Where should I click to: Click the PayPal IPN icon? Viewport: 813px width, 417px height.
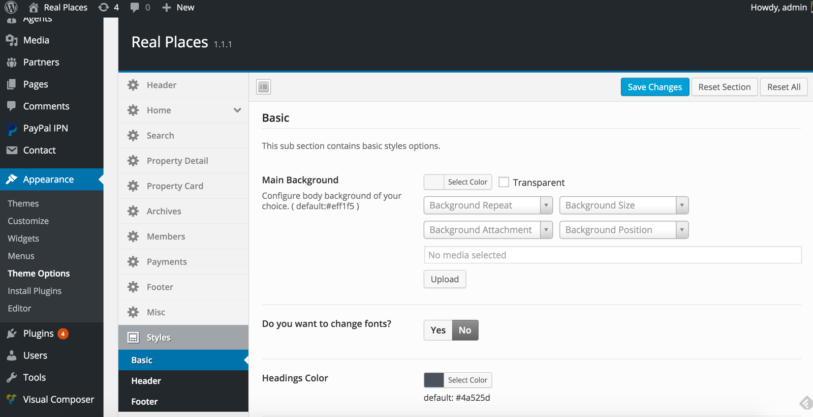click(12, 129)
